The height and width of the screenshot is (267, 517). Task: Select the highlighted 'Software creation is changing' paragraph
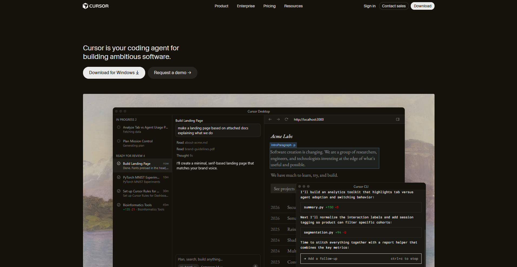[x=324, y=158]
